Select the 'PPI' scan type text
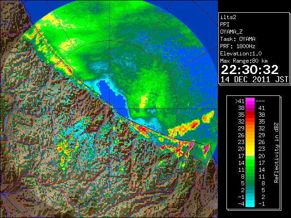Viewport: 291px width, 218px height. (x=225, y=25)
